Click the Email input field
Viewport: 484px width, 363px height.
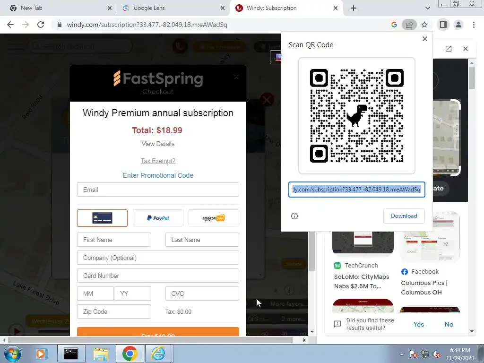tap(158, 190)
